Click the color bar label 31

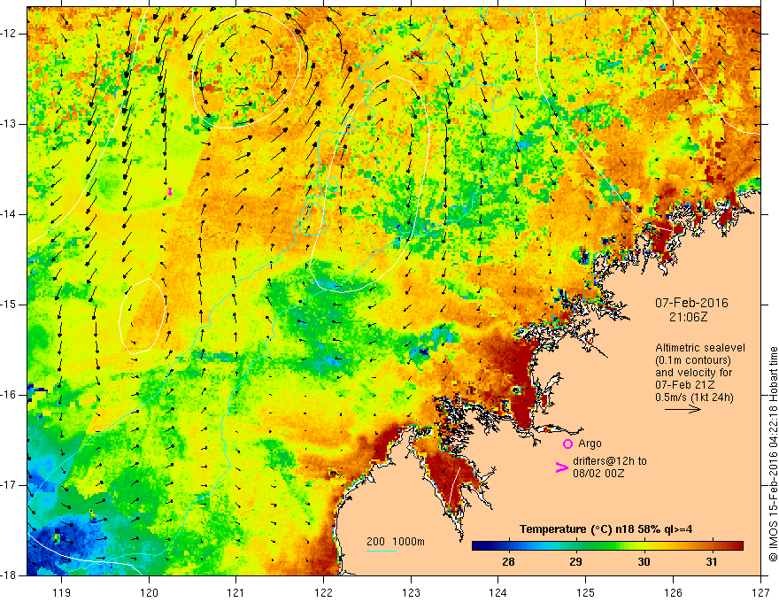pos(712,562)
